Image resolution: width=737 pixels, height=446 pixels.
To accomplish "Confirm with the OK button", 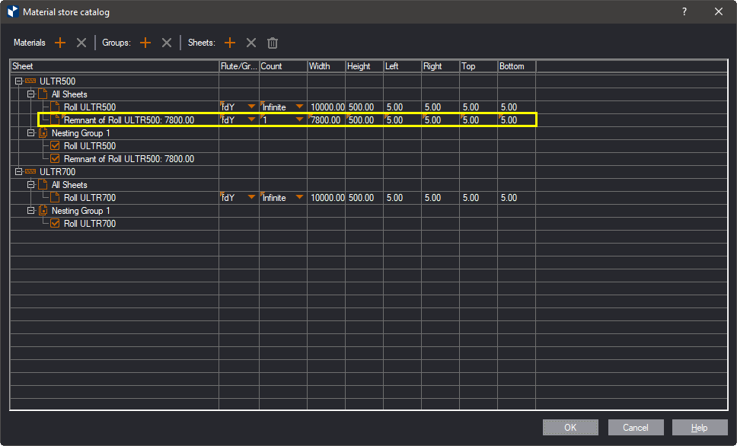I will pyautogui.click(x=570, y=428).
